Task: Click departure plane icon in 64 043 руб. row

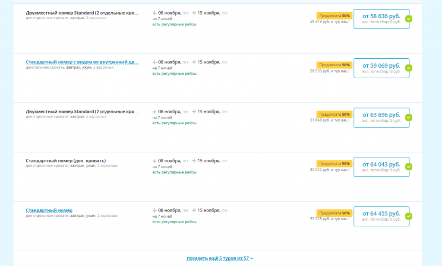Action: coord(155,161)
